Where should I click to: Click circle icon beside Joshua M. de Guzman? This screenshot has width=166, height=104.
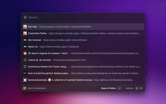click(x=25, y=60)
